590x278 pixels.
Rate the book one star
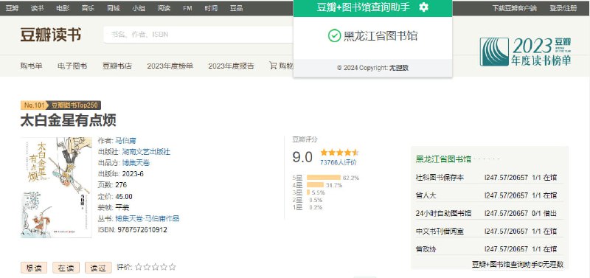tap(139, 267)
